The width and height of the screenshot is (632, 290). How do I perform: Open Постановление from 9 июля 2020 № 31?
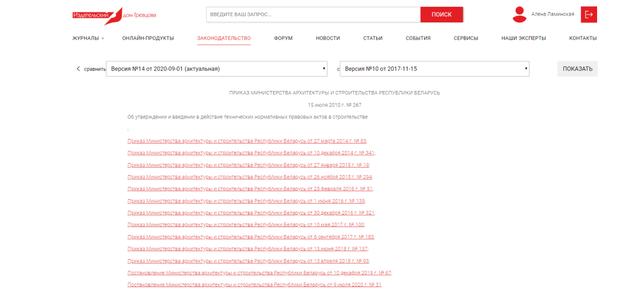(x=254, y=284)
